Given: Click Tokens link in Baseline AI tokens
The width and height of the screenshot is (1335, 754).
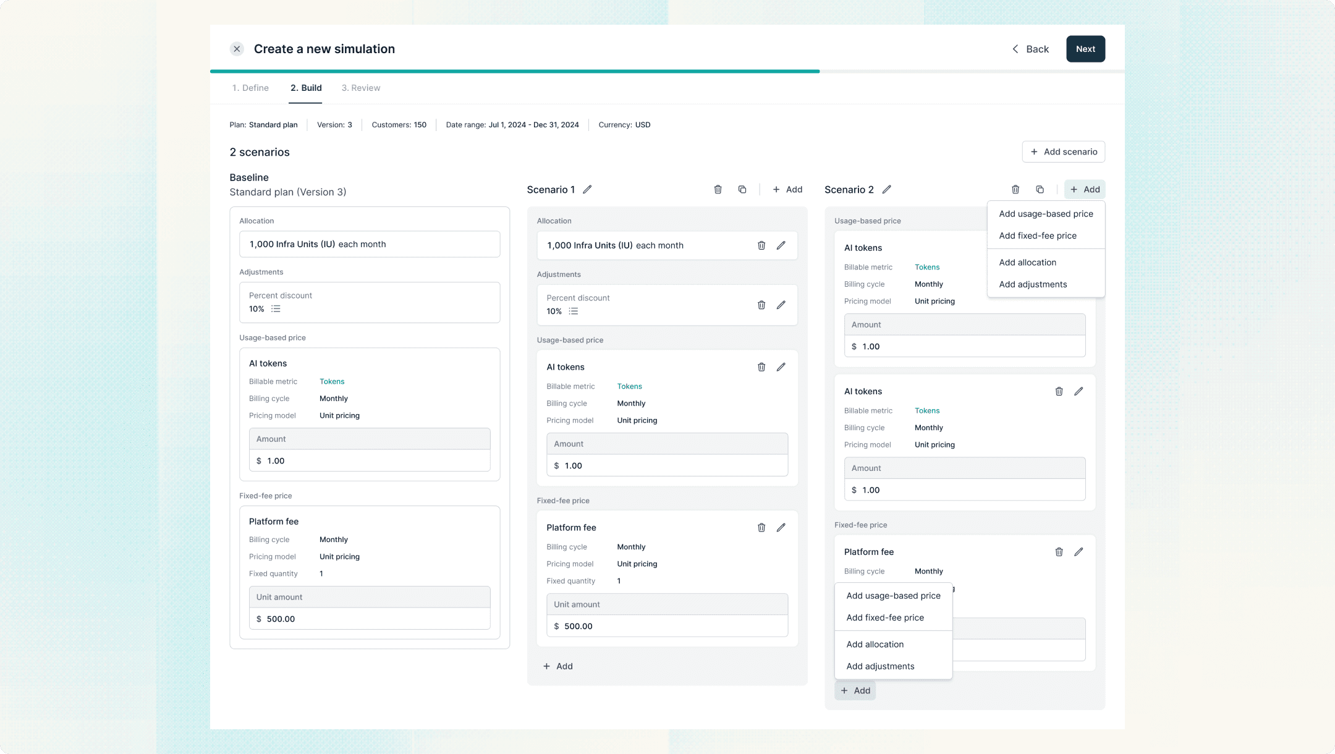Looking at the screenshot, I should pos(332,381).
